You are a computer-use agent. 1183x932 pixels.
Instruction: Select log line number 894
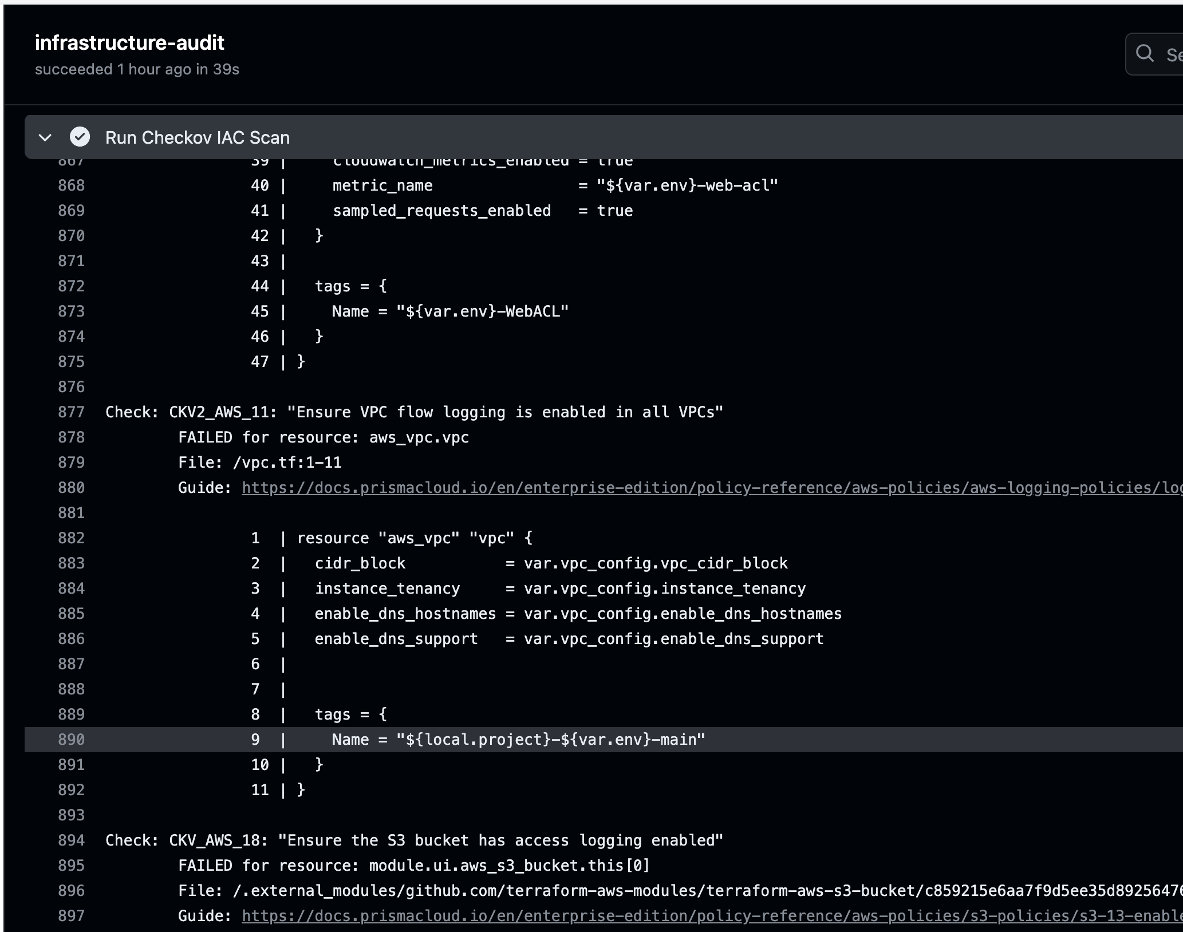[71, 840]
